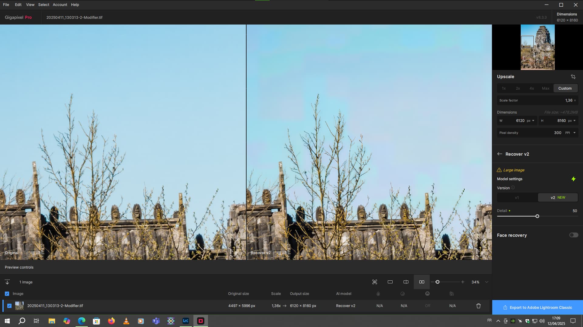Toggle the Face recovery switch

(574, 235)
